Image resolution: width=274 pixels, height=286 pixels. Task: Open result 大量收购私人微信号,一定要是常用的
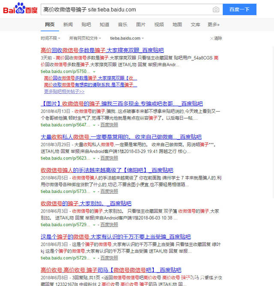pyautogui.click(x=121, y=137)
